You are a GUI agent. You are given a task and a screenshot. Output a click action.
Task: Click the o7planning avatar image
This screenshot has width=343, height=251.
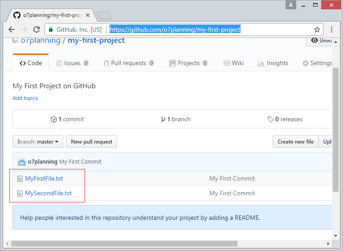click(22, 162)
